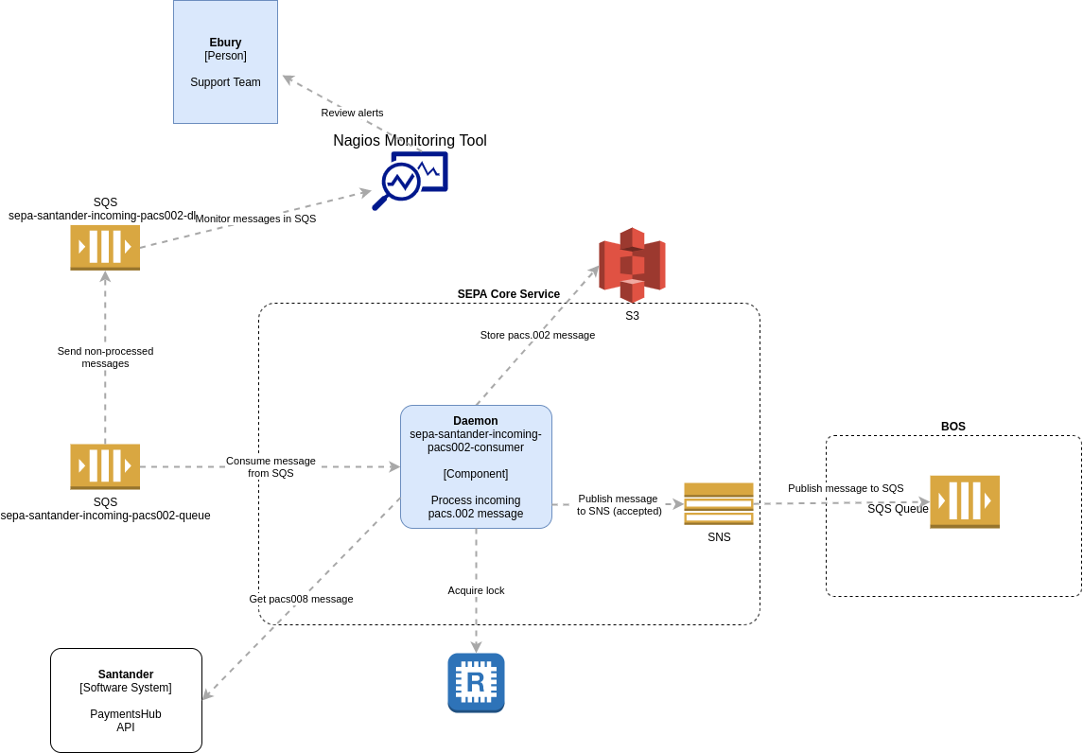
Task: Select the "Store pacs.002 message" label
Action: click(537, 335)
